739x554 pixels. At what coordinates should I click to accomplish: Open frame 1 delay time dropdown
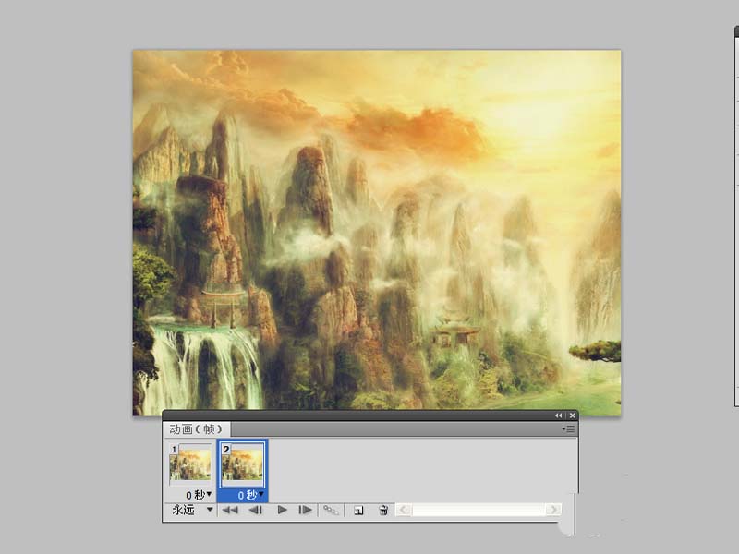[x=199, y=495]
